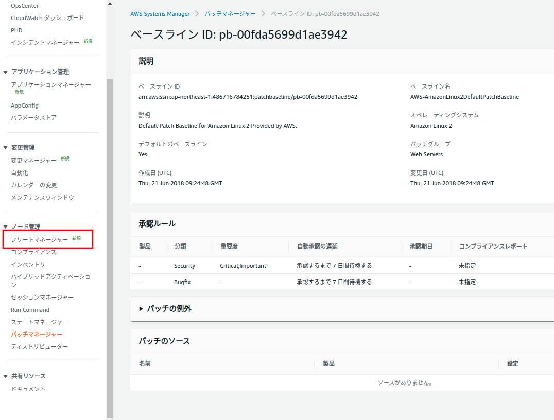Screen dimensions: 554x420
Task: Open インシデントマネージャー in sidebar
Action: 45,42
